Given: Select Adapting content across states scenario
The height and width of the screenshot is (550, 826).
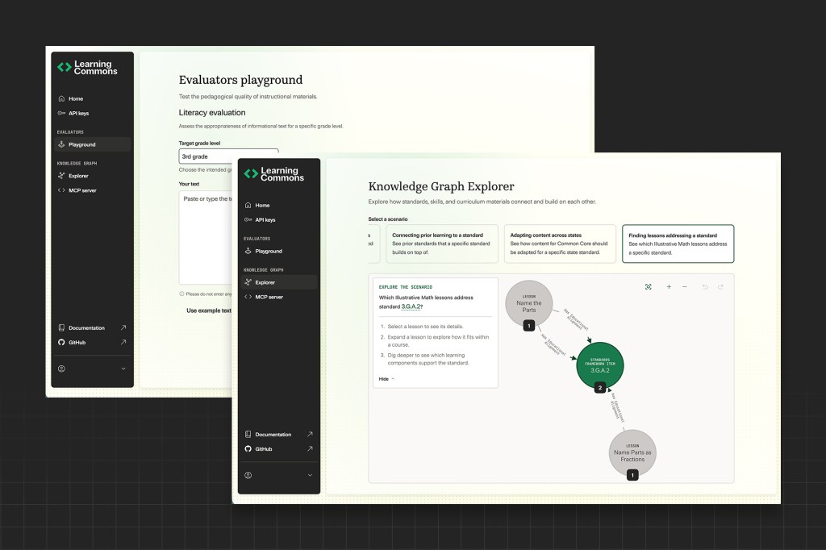Looking at the screenshot, I should coord(560,244).
